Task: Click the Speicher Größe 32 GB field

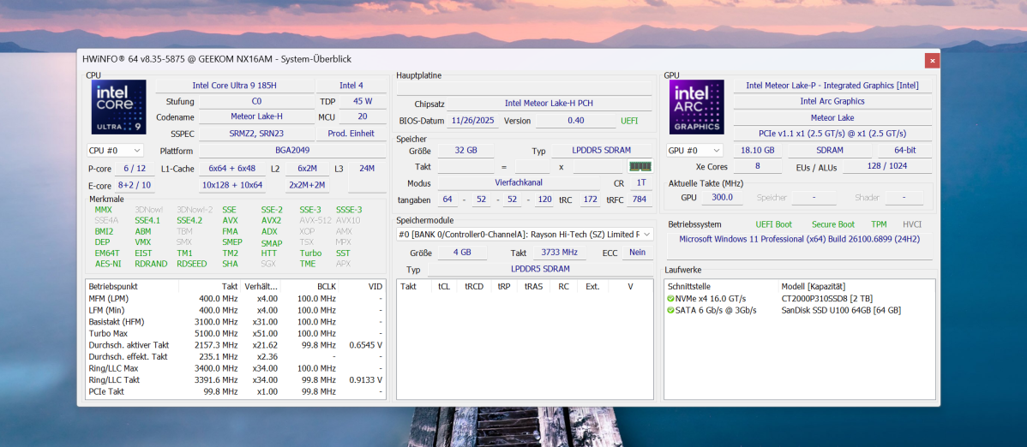Action: (x=465, y=151)
